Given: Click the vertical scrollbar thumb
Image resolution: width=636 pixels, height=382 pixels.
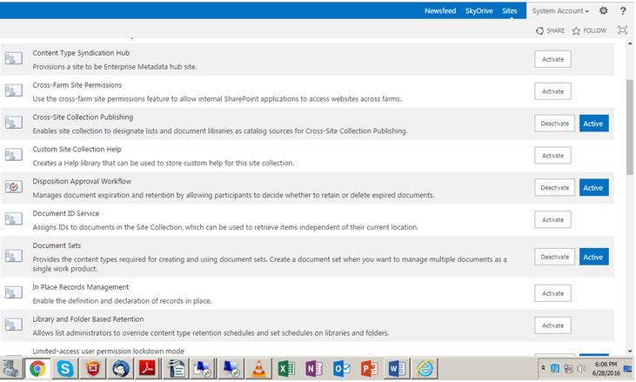Looking at the screenshot, I should tap(630, 127).
